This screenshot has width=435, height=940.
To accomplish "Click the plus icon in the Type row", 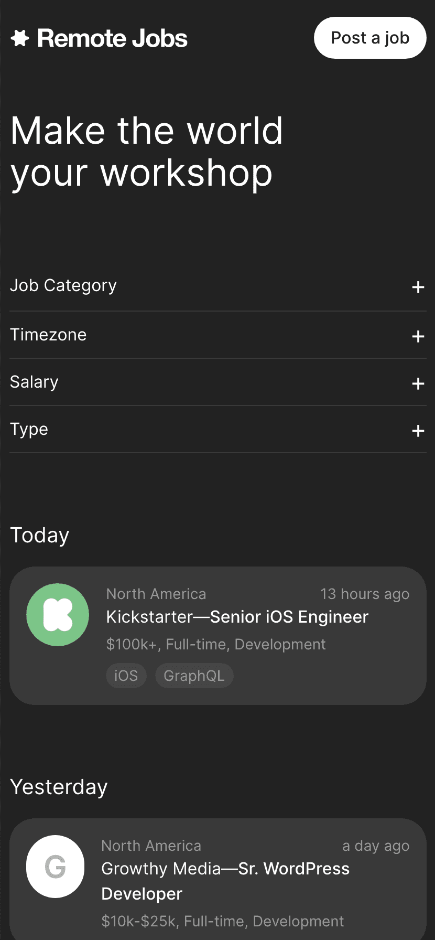I will click(418, 431).
